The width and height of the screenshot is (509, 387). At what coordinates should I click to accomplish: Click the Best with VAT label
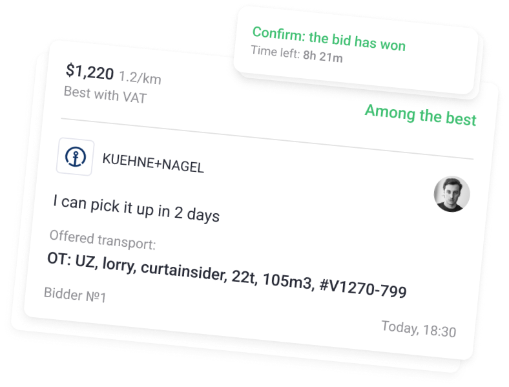click(x=105, y=96)
